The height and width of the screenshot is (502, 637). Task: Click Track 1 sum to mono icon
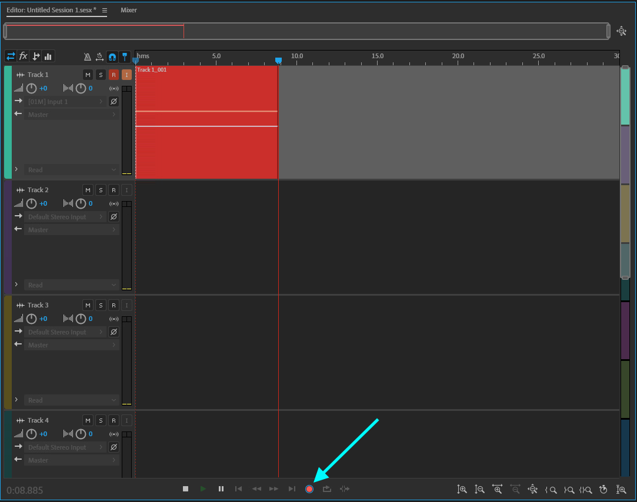114,88
